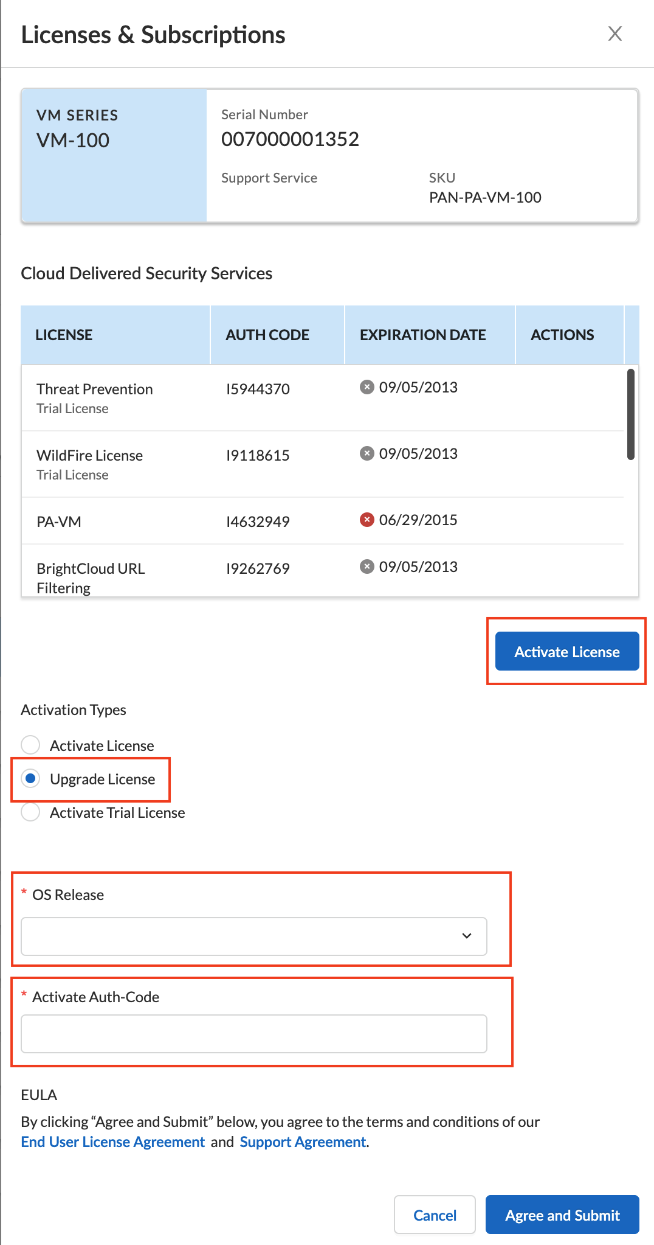Click the EXPIRATION DATE column header
The width and height of the screenshot is (654, 1245).
pyautogui.click(x=422, y=335)
